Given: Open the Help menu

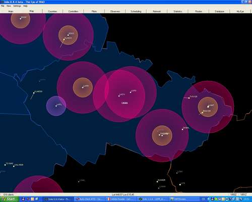Looking at the screenshot, I should click(x=25, y=6).
